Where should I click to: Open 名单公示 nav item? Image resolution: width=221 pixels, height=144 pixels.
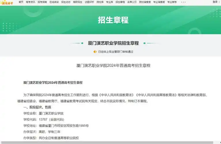click(132, 2)
